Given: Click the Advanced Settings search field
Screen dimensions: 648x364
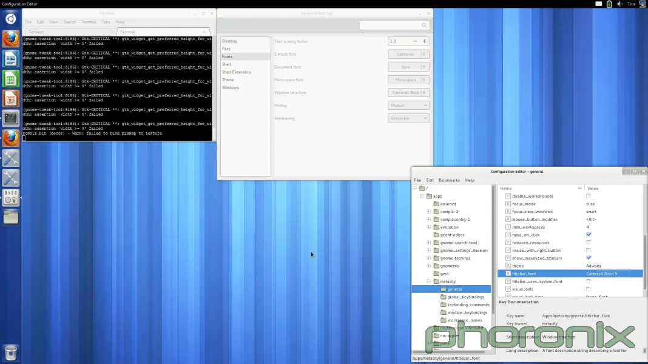Looking at the screenshot, I should [x=393, y=25].
